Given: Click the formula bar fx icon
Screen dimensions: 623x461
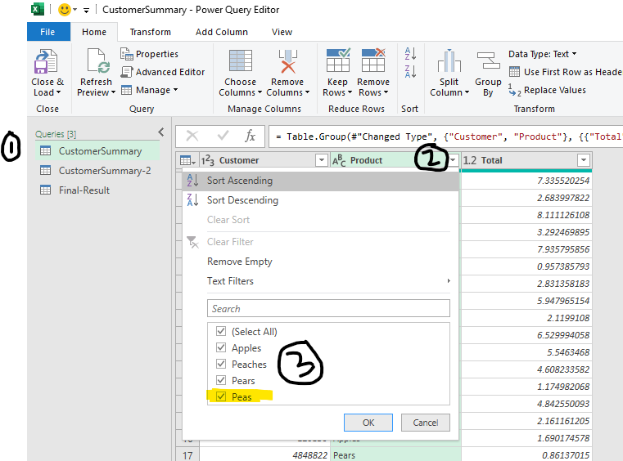Looking at the screenshot, I should [x=250, y=136].
